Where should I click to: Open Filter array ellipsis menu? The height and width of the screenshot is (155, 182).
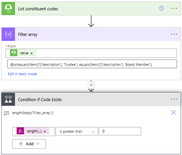(174, 34)
